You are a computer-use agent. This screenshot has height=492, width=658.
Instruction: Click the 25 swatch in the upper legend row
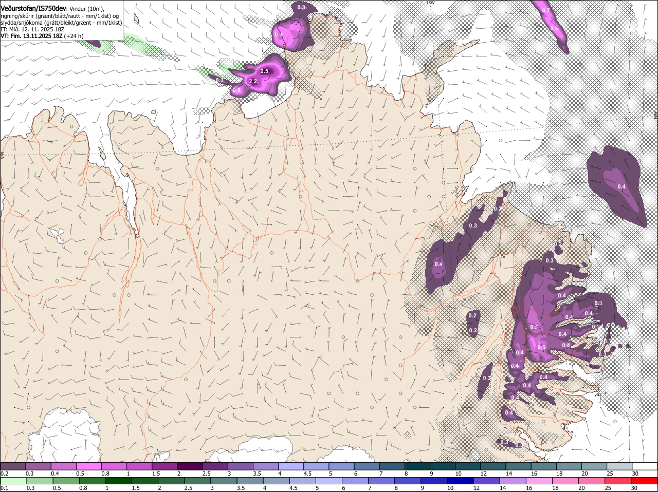tap(619, 466)
